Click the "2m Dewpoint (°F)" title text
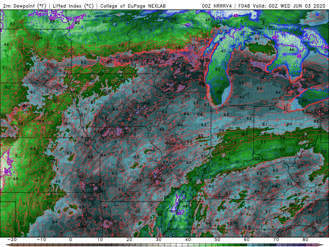This screenshot has height=247, width=329. coord(25,6)
